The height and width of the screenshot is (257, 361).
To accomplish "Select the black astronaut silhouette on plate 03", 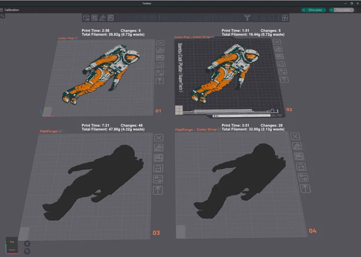I will click(x=97, y=182).
